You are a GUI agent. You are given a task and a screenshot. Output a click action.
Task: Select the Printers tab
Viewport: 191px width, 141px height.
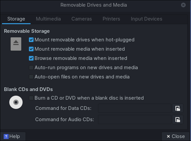(111, 19)
